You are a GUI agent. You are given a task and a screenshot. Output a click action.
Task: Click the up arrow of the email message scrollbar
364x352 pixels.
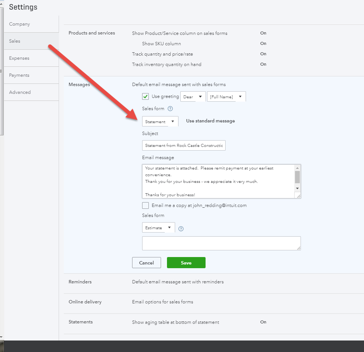pos(297,168)
